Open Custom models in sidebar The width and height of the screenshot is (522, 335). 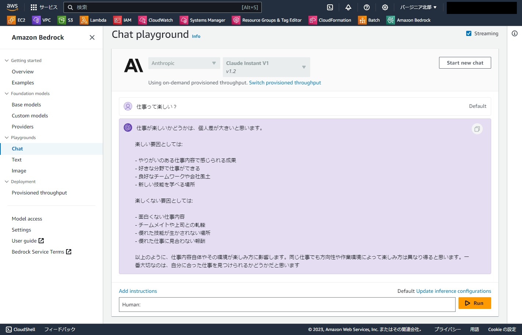click(x=30, y=116)
